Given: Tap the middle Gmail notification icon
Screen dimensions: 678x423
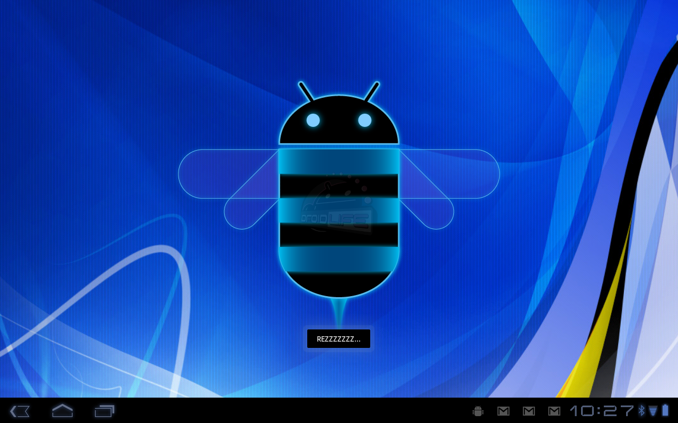Looking at the screenshot, I should 528,410.
